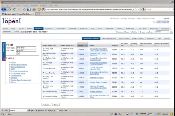This screenshot has width=175, height=116.
Task: Click the Side Menu vertical bar
Action: 4,51
